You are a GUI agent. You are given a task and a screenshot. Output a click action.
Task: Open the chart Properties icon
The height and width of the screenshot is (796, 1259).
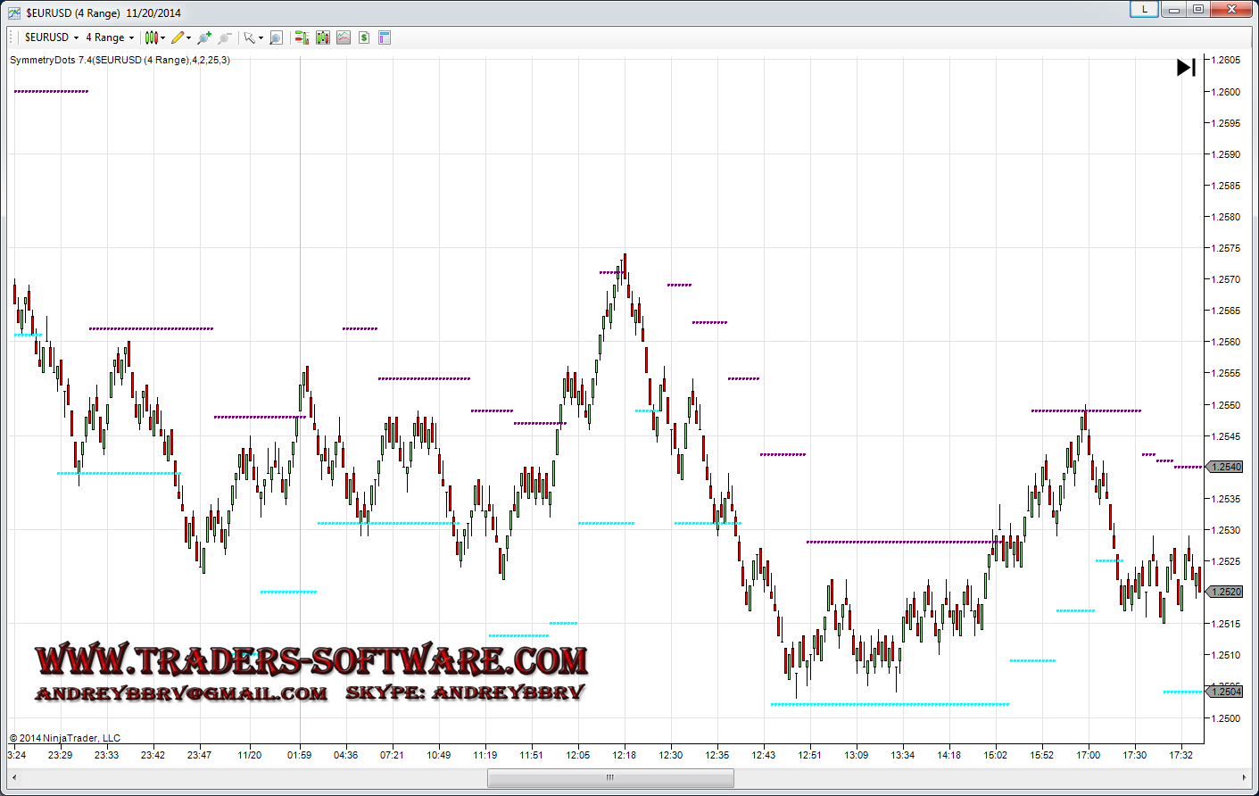pos(385,37)
